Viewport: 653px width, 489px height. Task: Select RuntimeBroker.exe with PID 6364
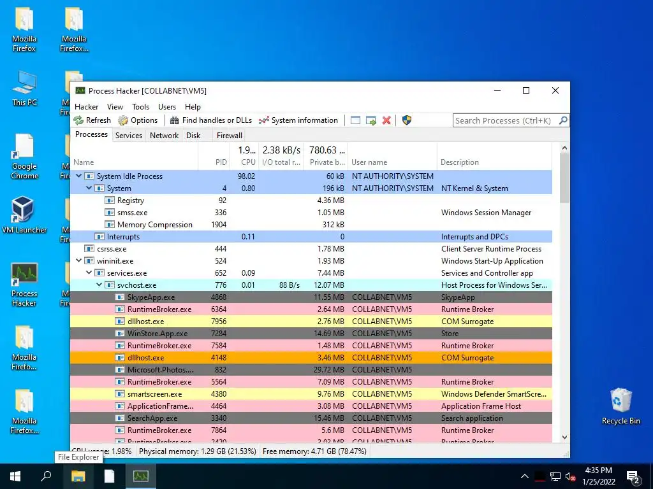click(311, 309)
